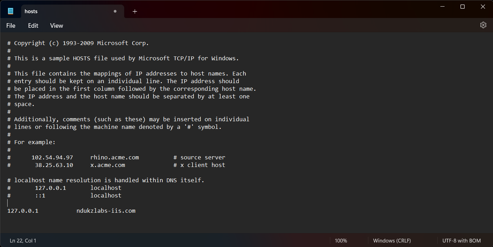Click the Windows (CRLF) line-ending indicator
493x247 pixels.
click(x=392, y=240)
